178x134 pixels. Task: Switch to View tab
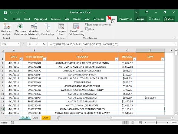[87, 19]
